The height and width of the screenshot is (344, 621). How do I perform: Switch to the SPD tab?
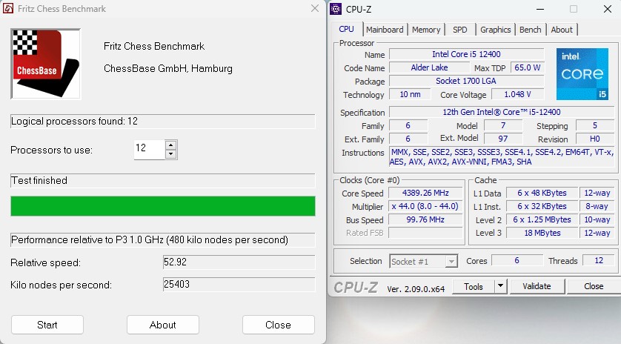[x=459, y=30]
